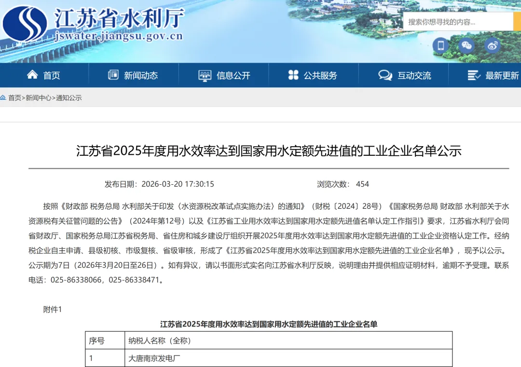Viewport: 521px width, 367px height.
Task: Click the 纳税人名称（全称） header cell
Action: (288, 340)
